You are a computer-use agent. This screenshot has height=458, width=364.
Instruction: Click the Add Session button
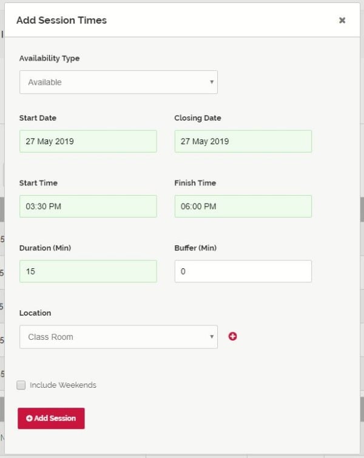click(51, 418)
